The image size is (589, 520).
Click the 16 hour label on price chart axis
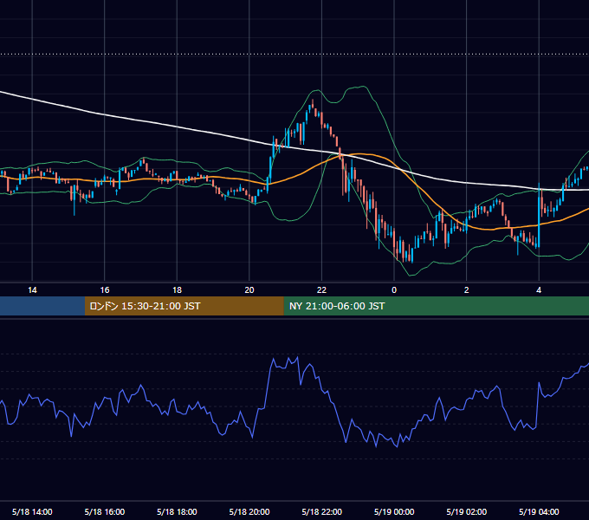pos(105,290)
